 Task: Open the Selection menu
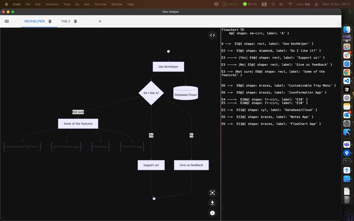(x=52, y=4)
